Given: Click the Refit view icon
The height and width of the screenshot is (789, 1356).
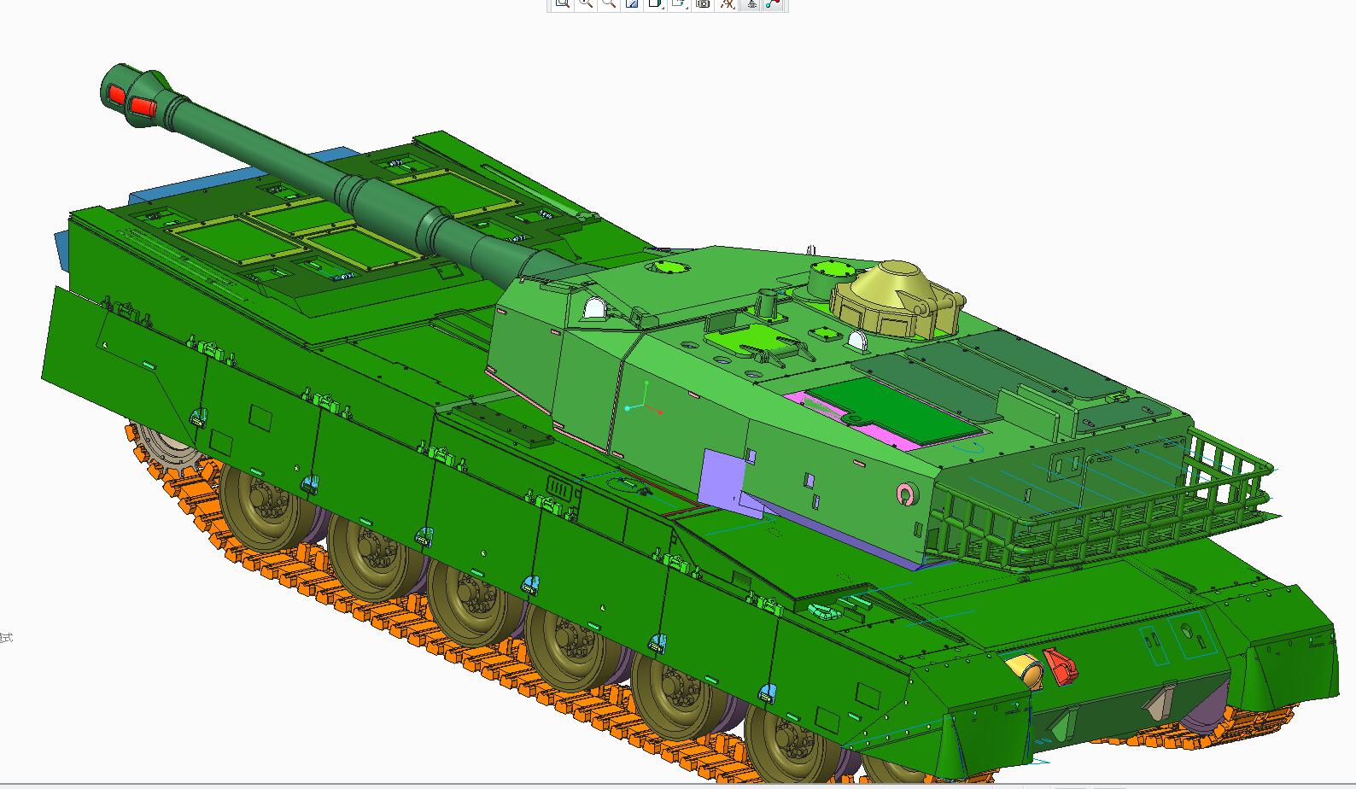Looking at the screenshot, I should click(x=562, y=3).
